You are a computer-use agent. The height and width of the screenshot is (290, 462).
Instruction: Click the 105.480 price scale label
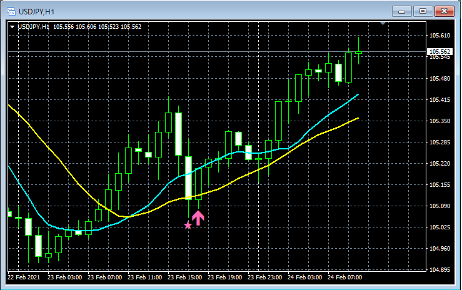click(440, 79)
